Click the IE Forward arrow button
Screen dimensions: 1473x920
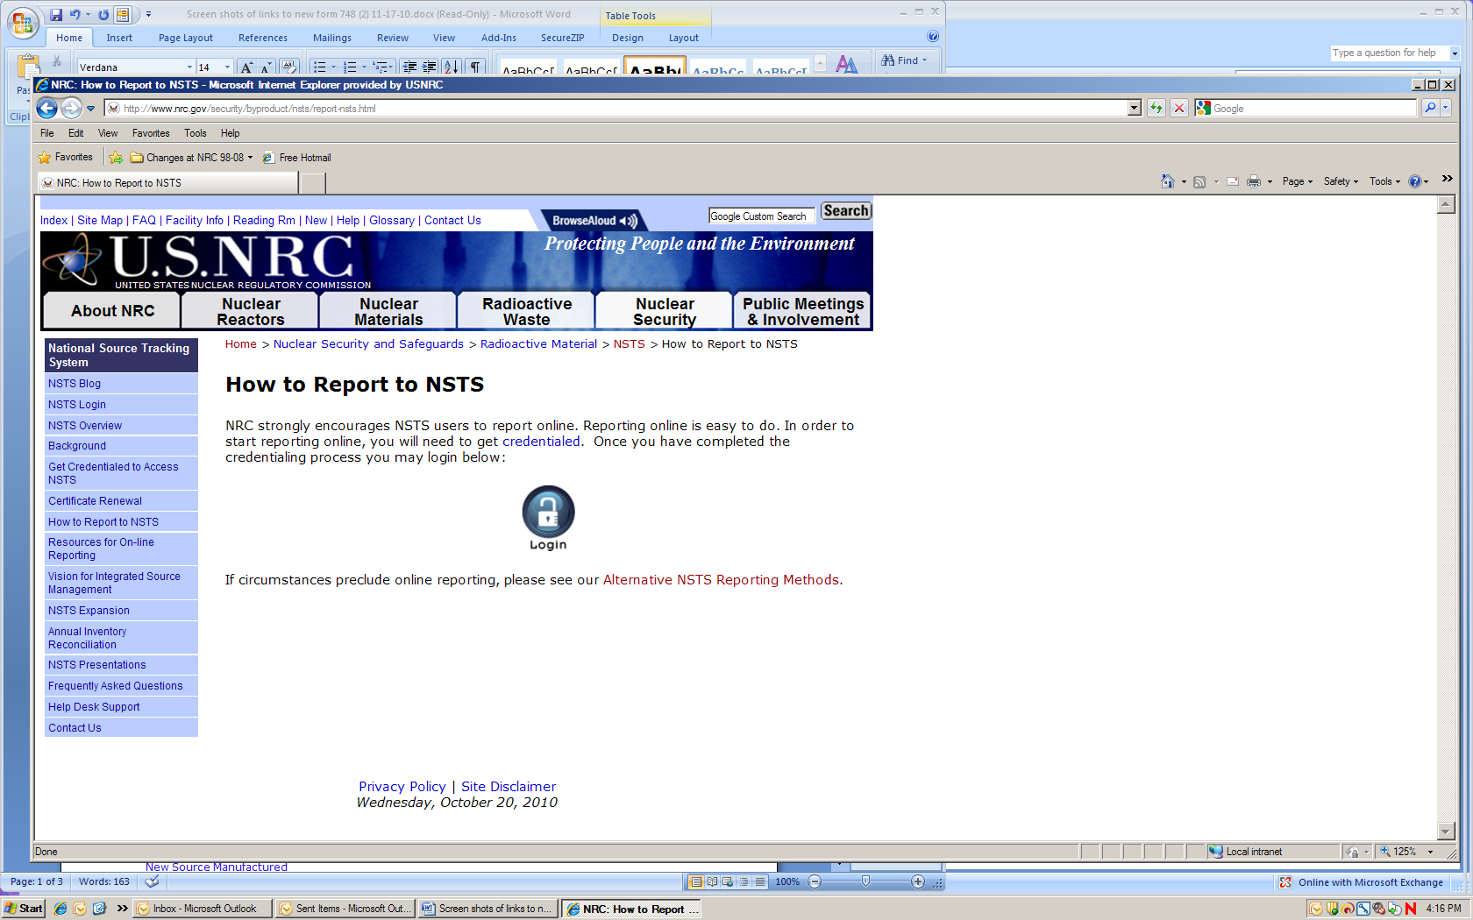(71, 109)
